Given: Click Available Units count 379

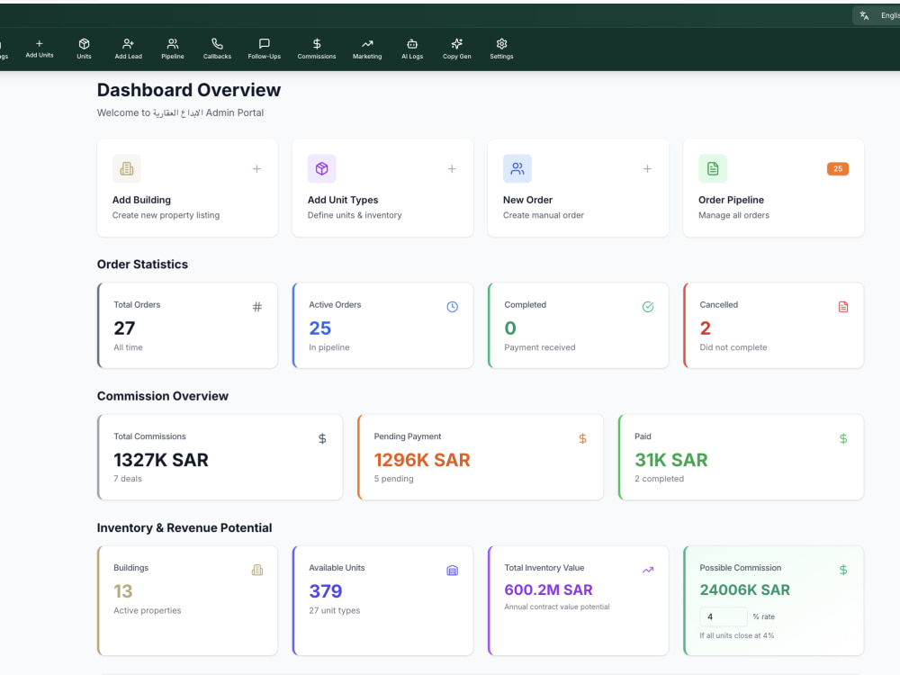Looking at the screenshot, I should tap(326, 591).
